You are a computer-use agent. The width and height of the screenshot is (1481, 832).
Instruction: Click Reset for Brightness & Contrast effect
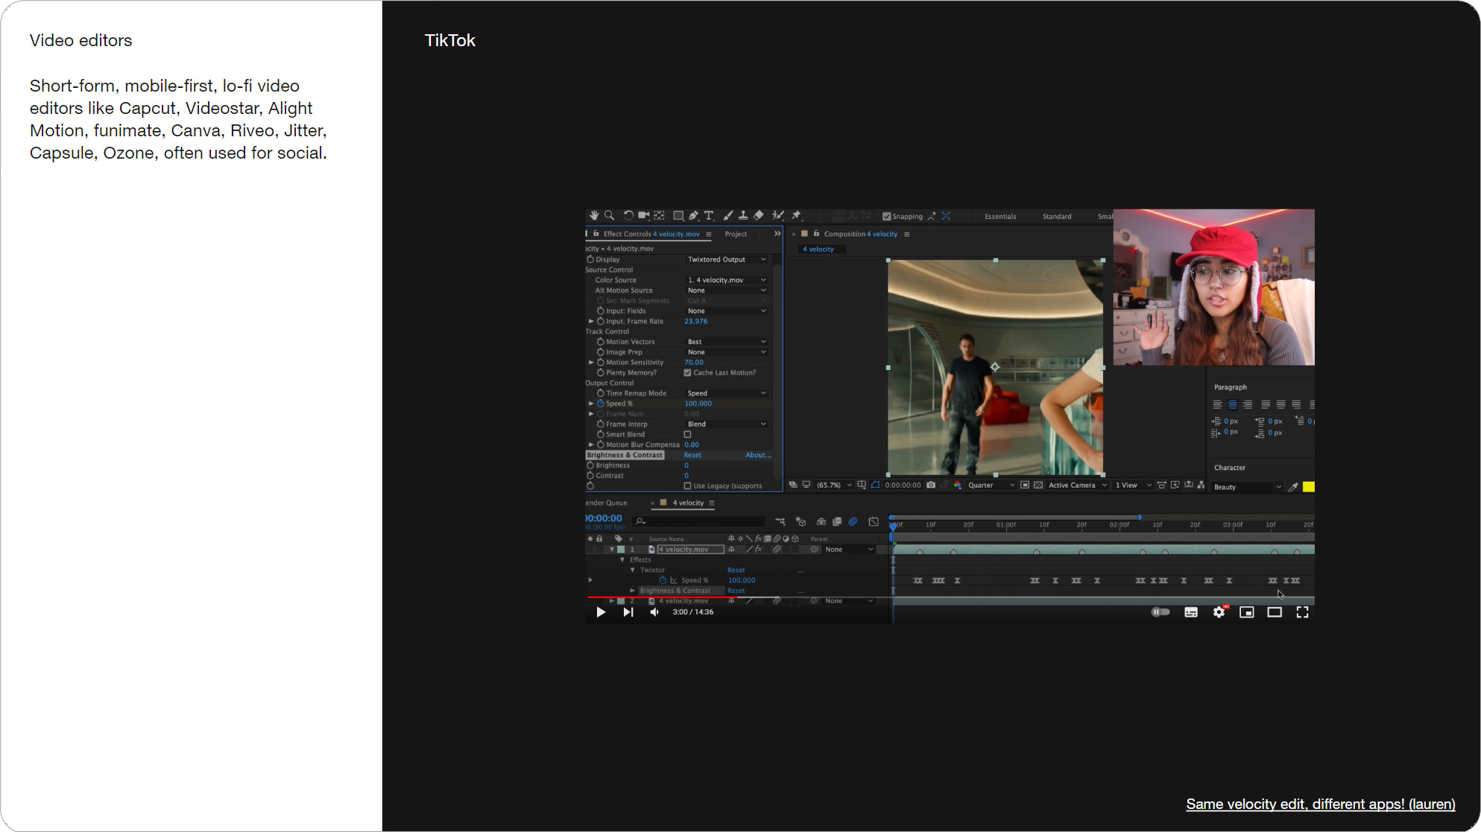692,455
